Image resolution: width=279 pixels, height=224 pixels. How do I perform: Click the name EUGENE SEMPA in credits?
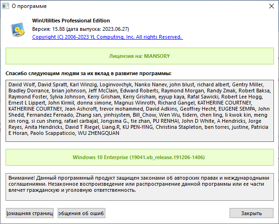tap(237, 109)
